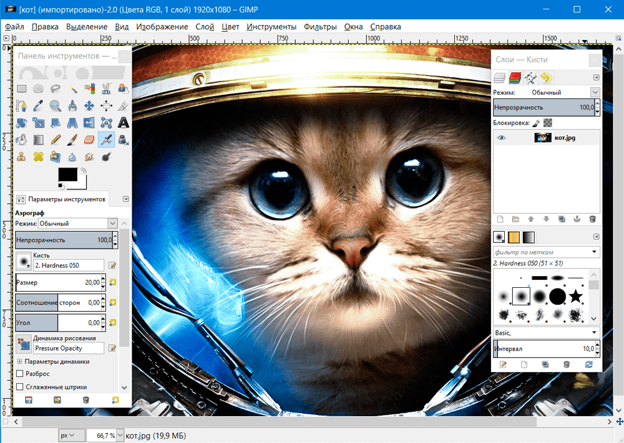Select the Text tool
Screen dimensions: 624x443
(124, 123)
